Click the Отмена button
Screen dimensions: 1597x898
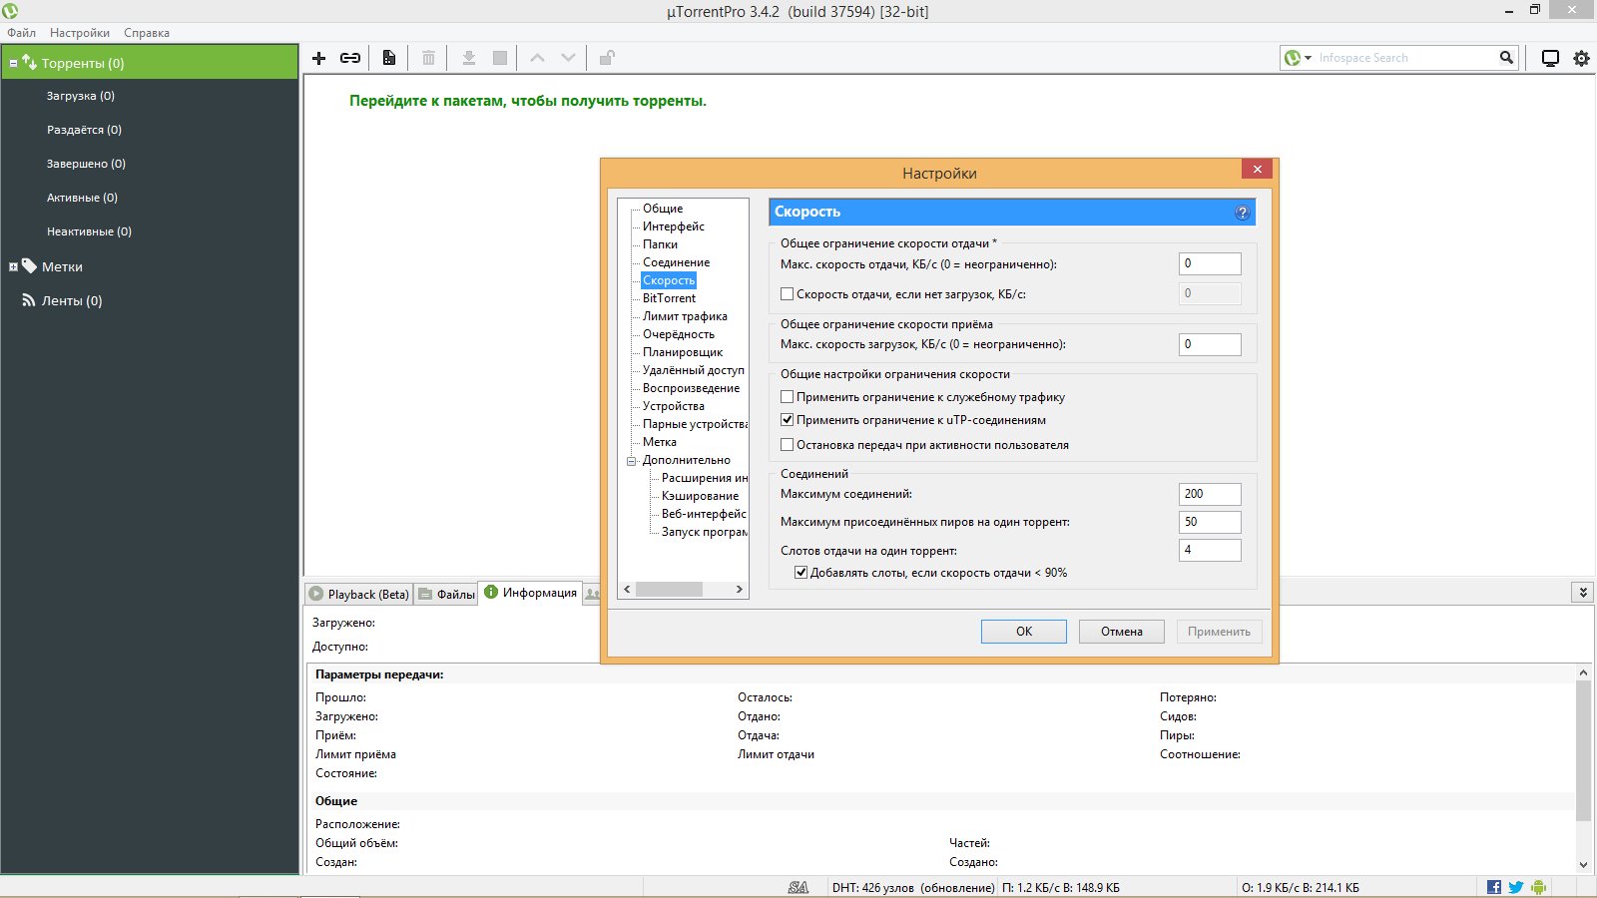1122,632
